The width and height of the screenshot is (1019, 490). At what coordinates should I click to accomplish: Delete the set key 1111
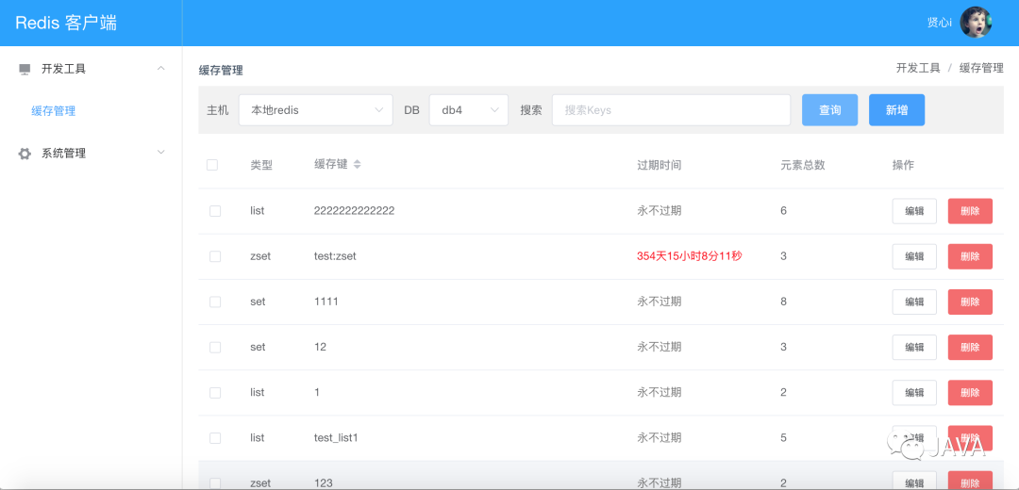point(970,302)
